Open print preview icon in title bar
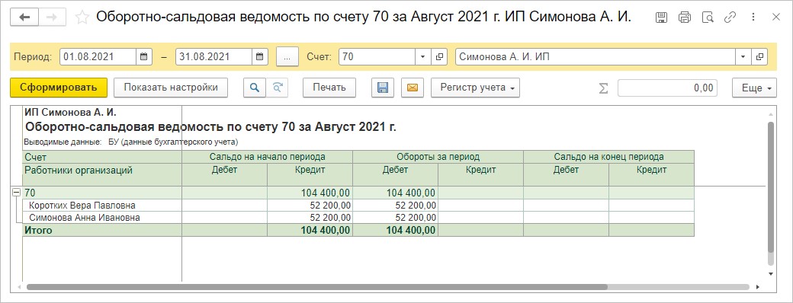 (x=708, y=18)
